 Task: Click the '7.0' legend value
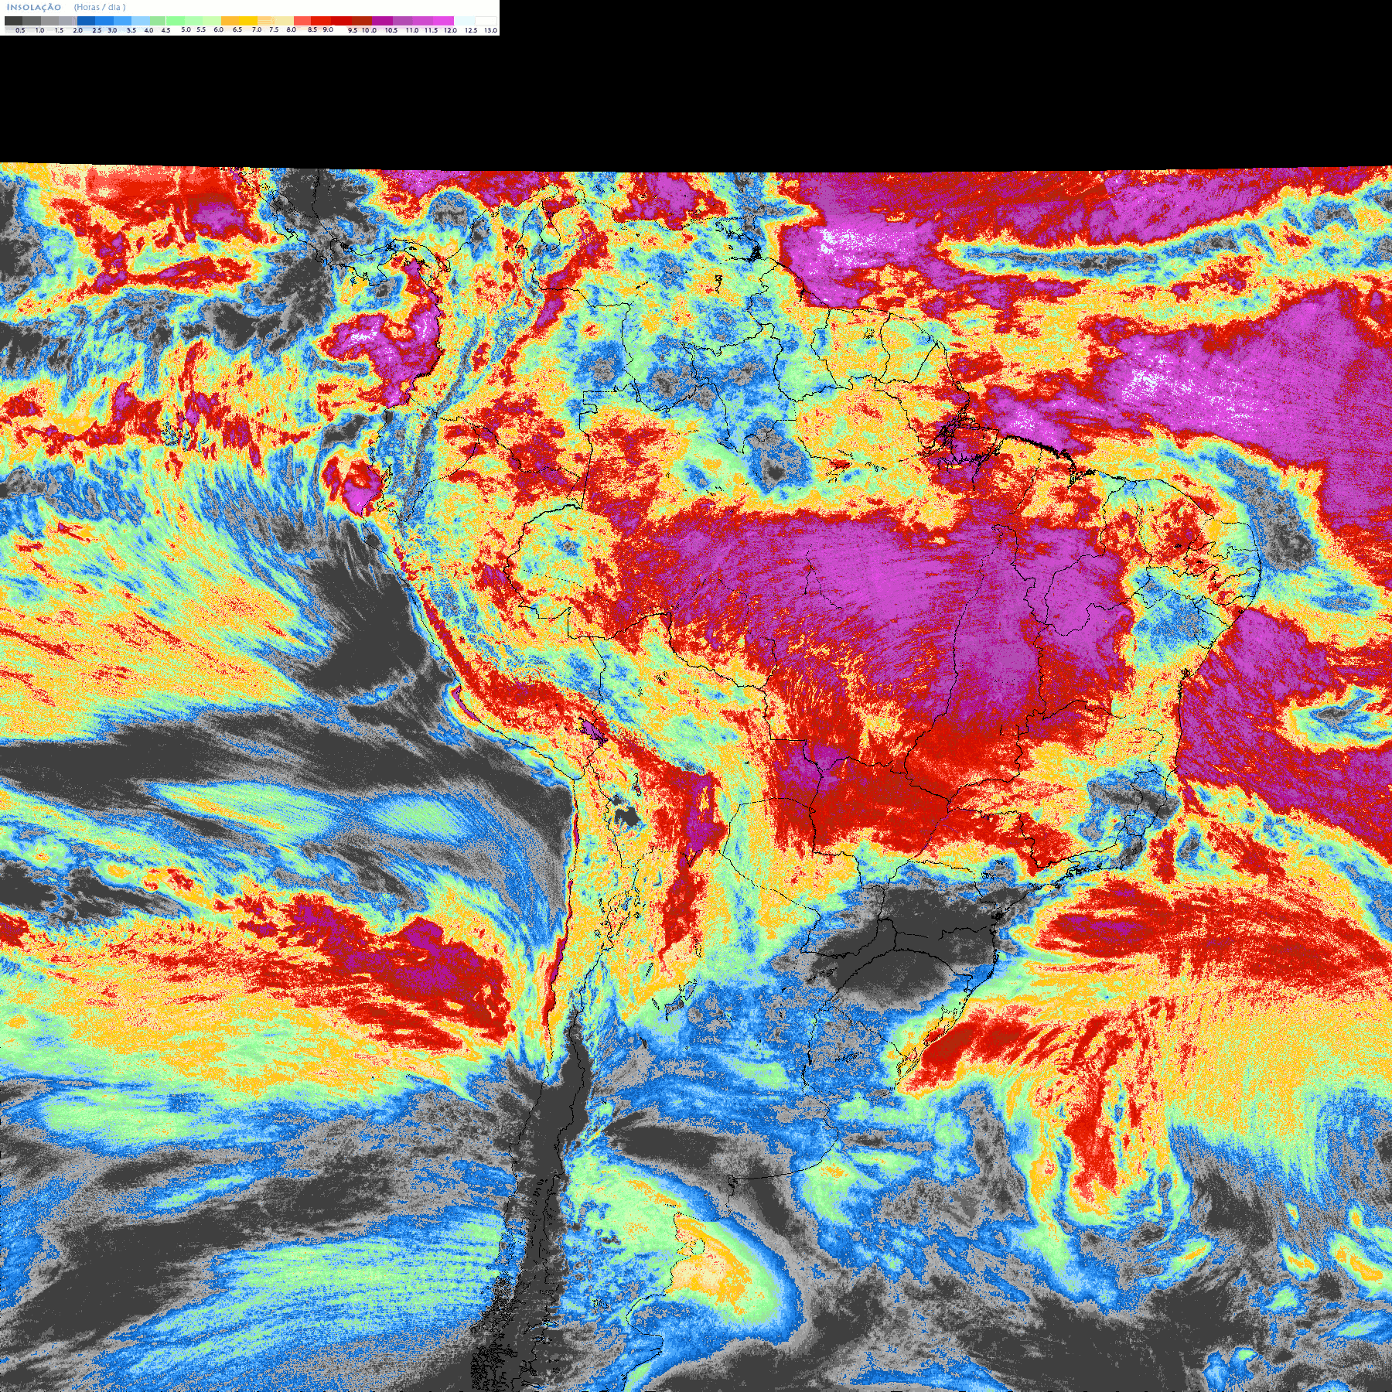point(256,29)
